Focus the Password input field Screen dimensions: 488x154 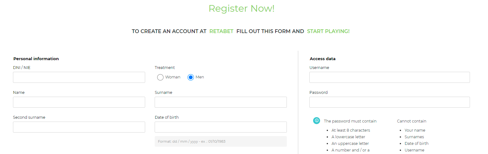(x=390, y=102)
